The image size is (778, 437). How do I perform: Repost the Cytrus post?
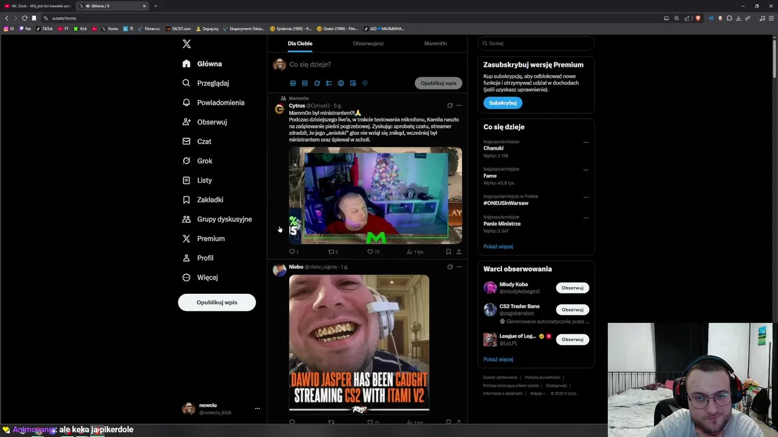pos(332,251)
